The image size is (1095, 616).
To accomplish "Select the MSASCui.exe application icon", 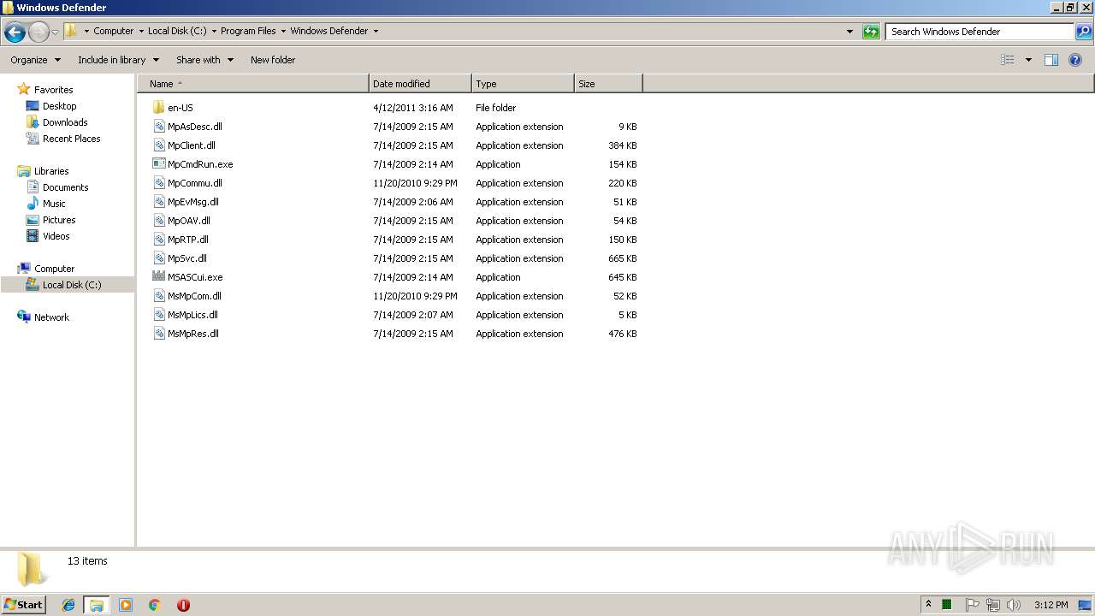I will click(159, 277).
